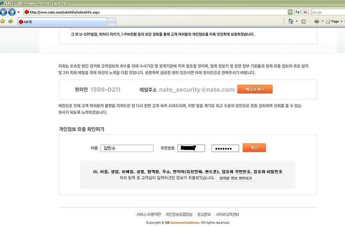Click the first 주민번호 input field
Viewport: 345px width, 229px height.
(x=191, y=148)
